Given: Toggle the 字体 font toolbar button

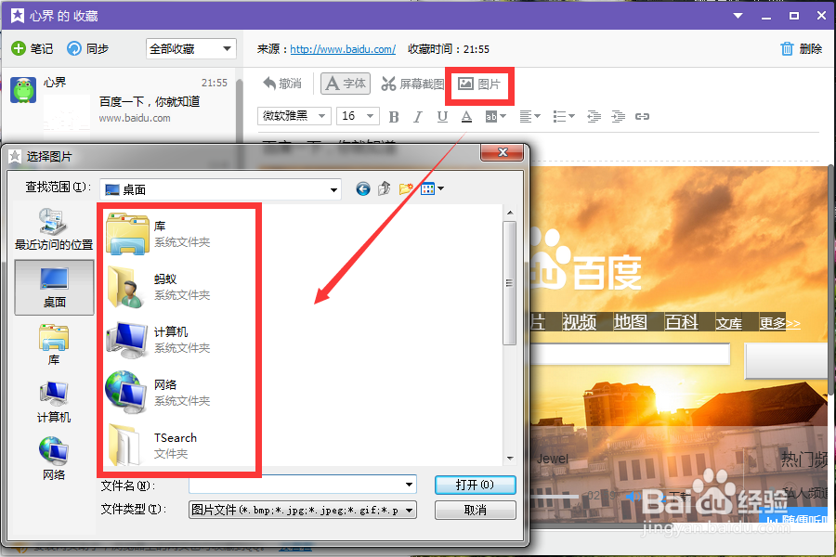Looking at the screenshot, I should click(345, 84).
